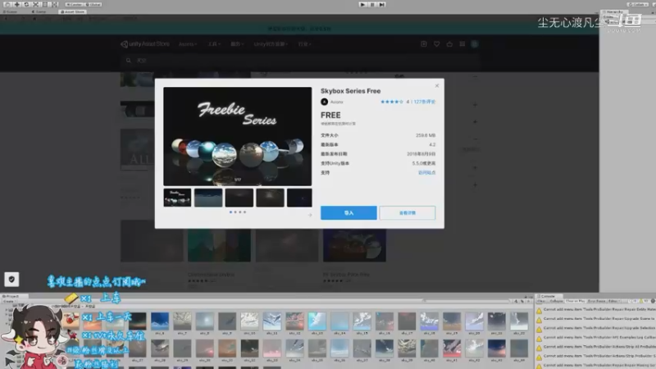
Task: Open the 工具 menu in store header
Action: point(214,44)
